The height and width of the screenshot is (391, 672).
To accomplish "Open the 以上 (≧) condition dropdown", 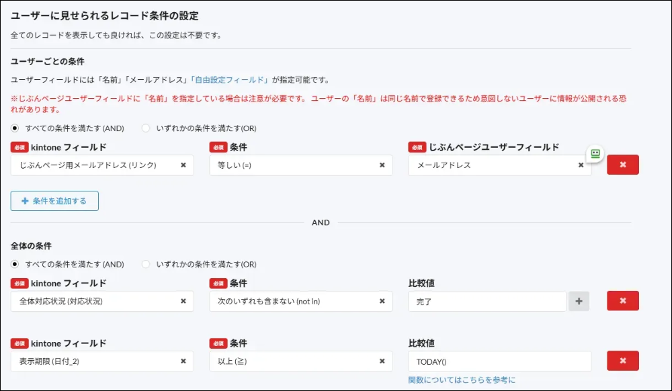I will click(292, 361).
